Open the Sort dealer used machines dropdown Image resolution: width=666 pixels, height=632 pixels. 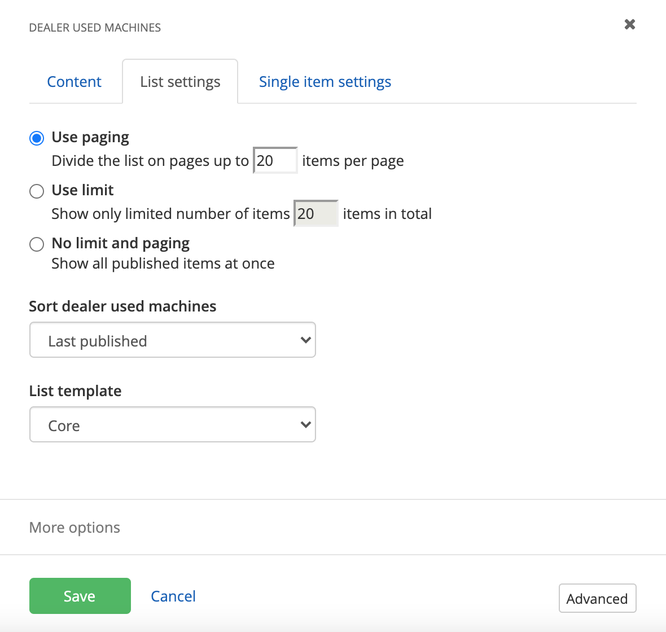pyautogui.click(x=173, y=340)
